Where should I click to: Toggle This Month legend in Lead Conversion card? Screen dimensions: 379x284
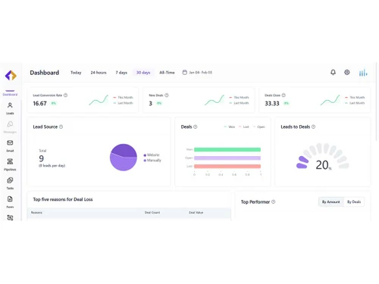(x=123, y=98)
